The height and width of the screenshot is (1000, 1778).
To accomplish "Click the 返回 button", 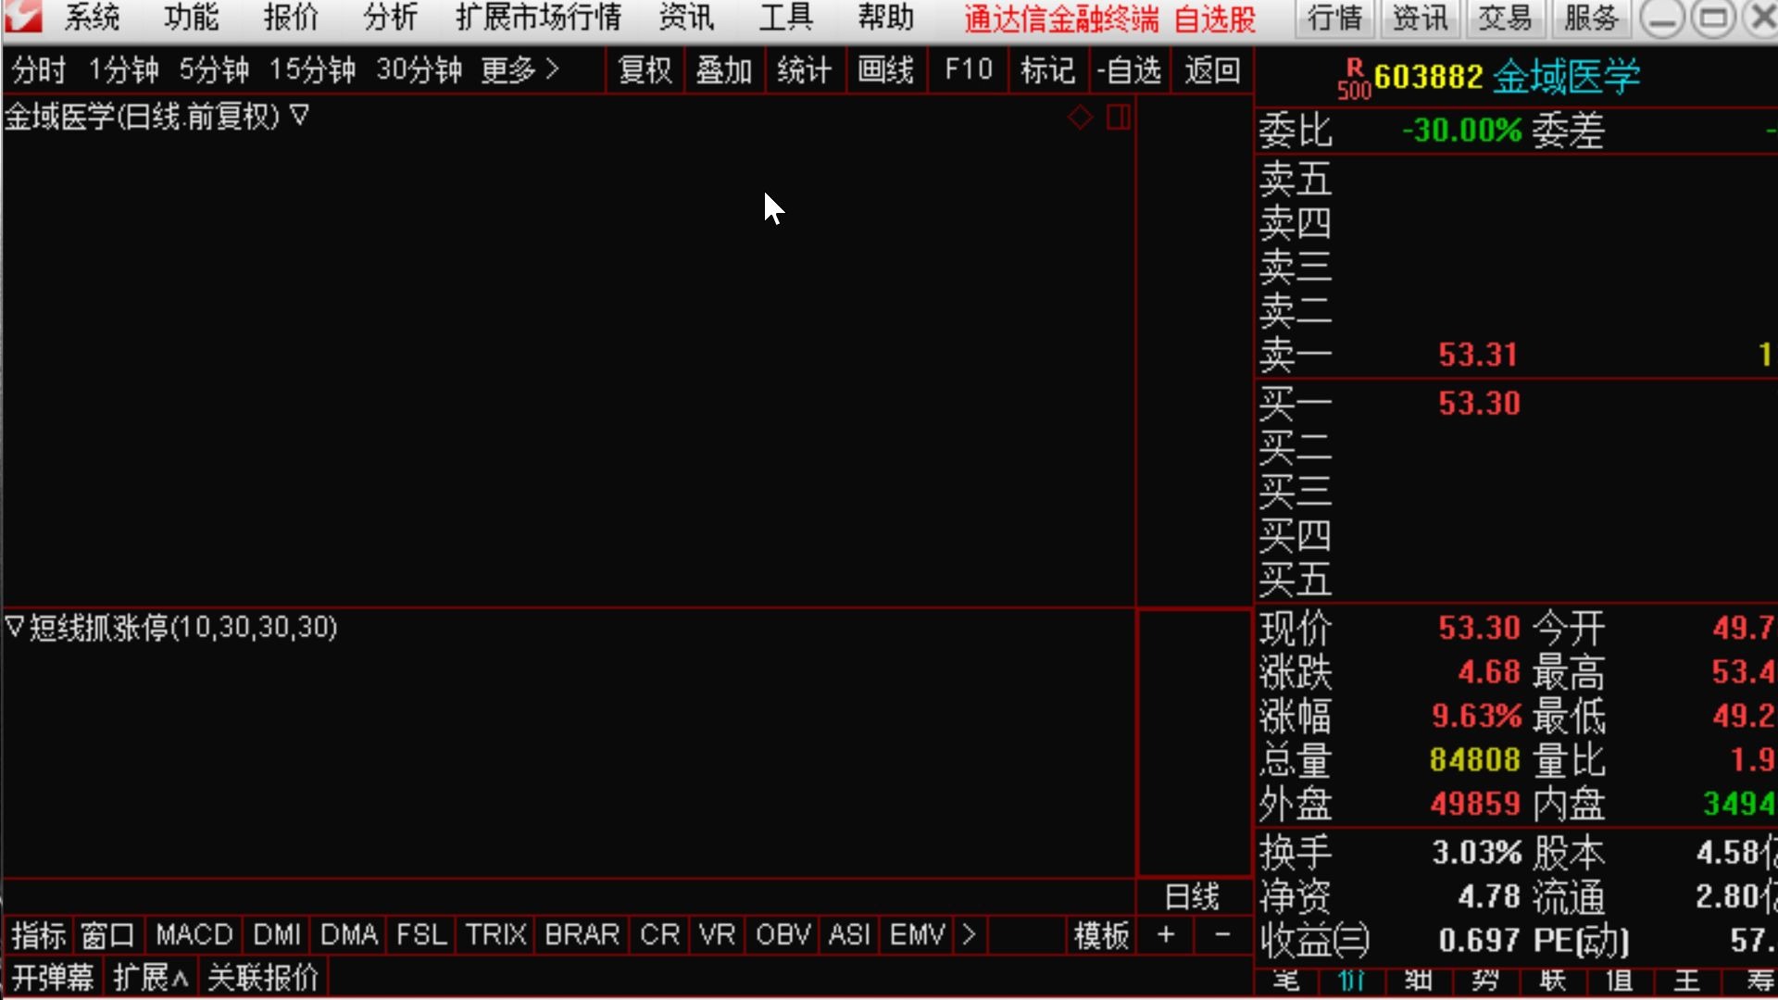I will 1212,70.
